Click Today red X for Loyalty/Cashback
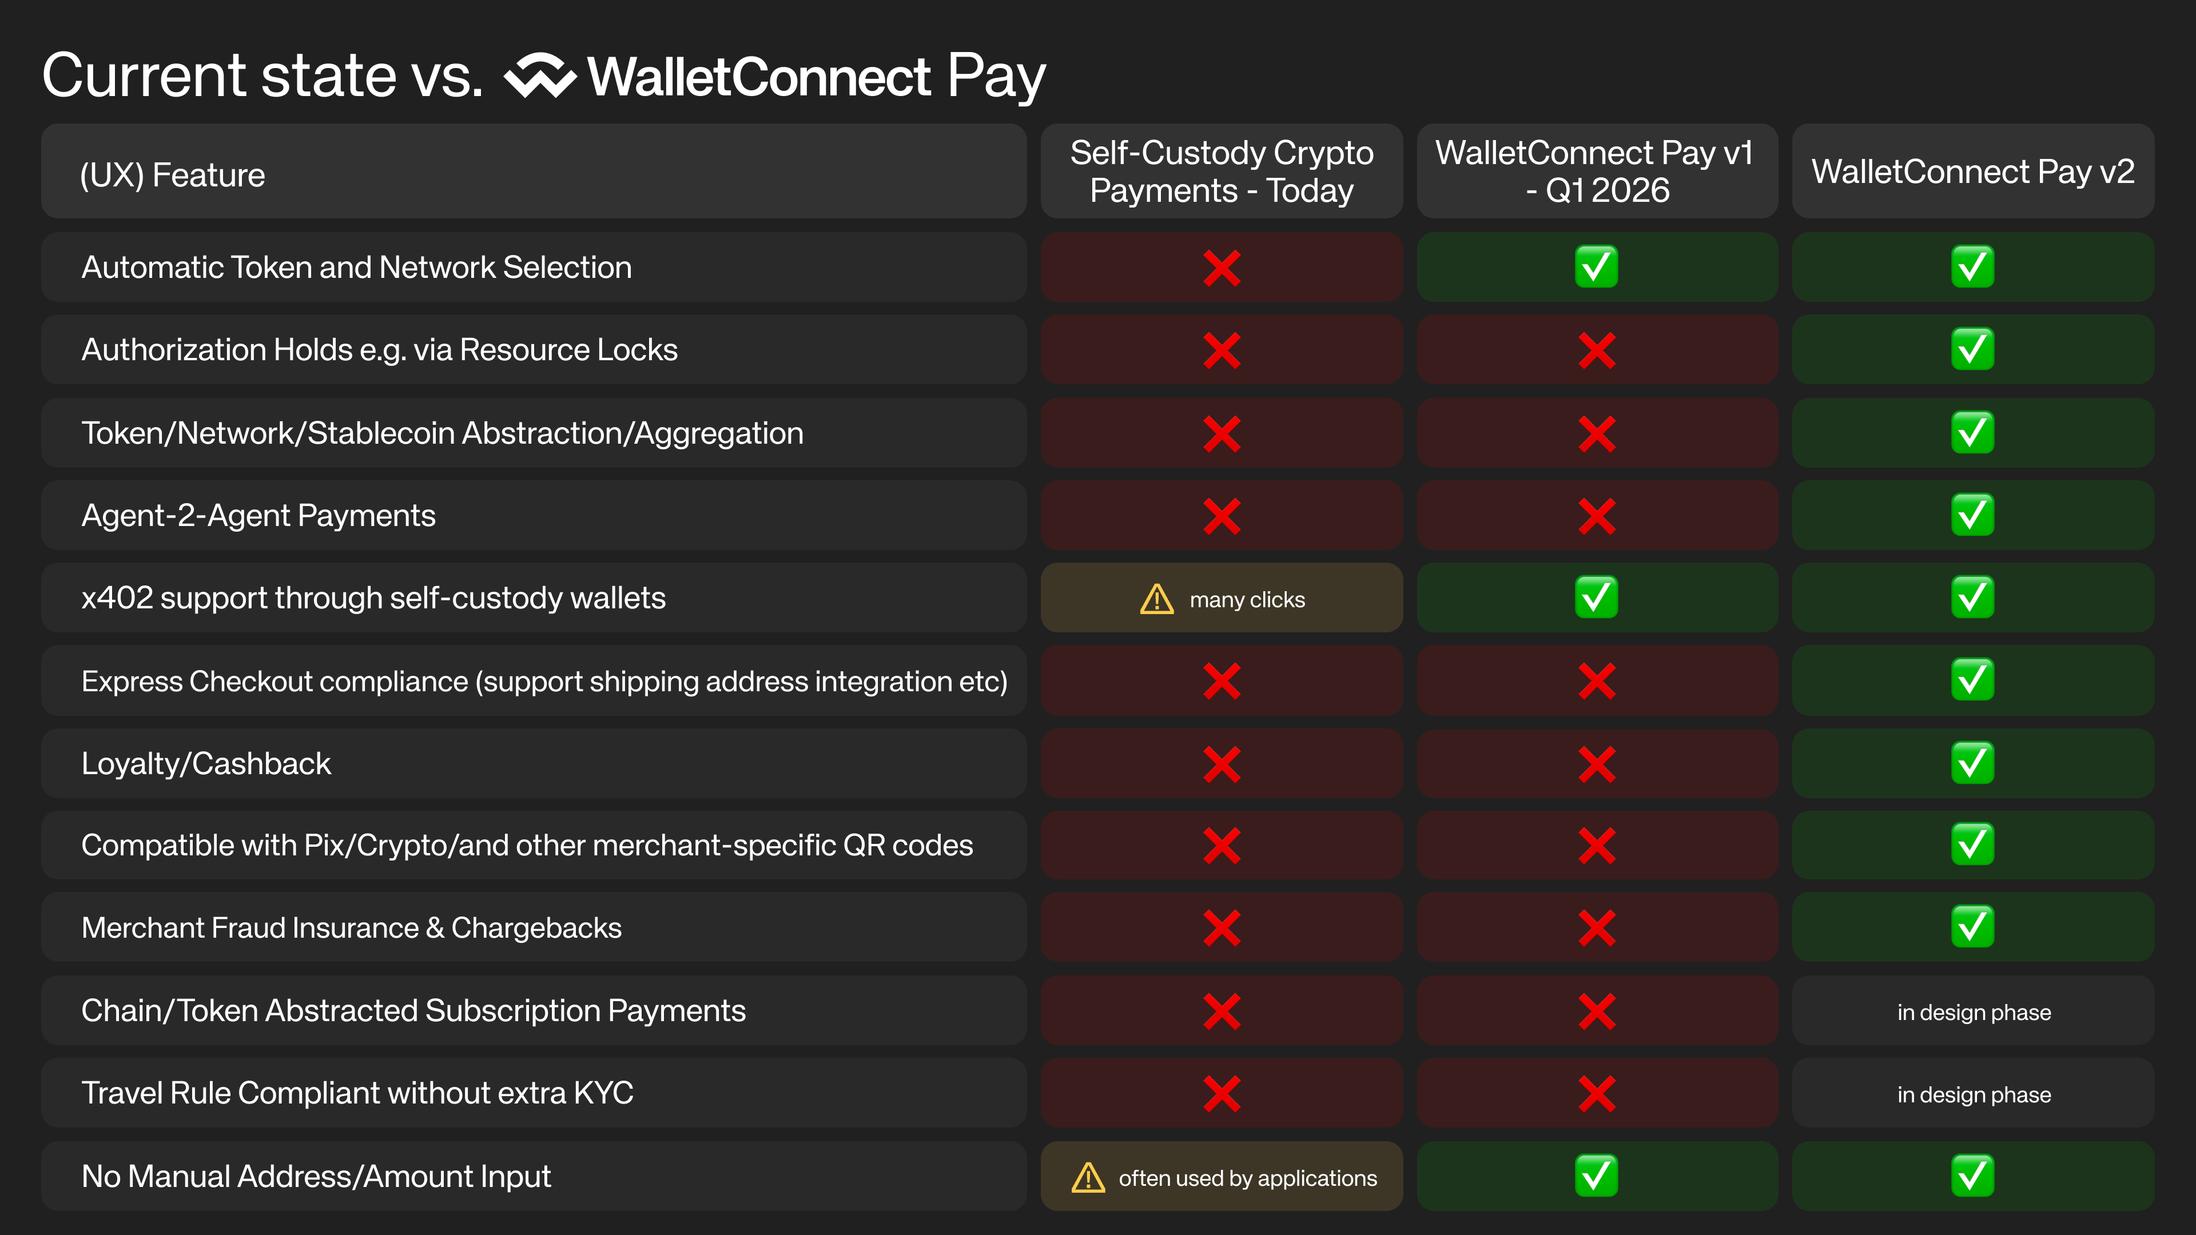Viewport: 2196px width, 1235px height. click(1221, 764)
